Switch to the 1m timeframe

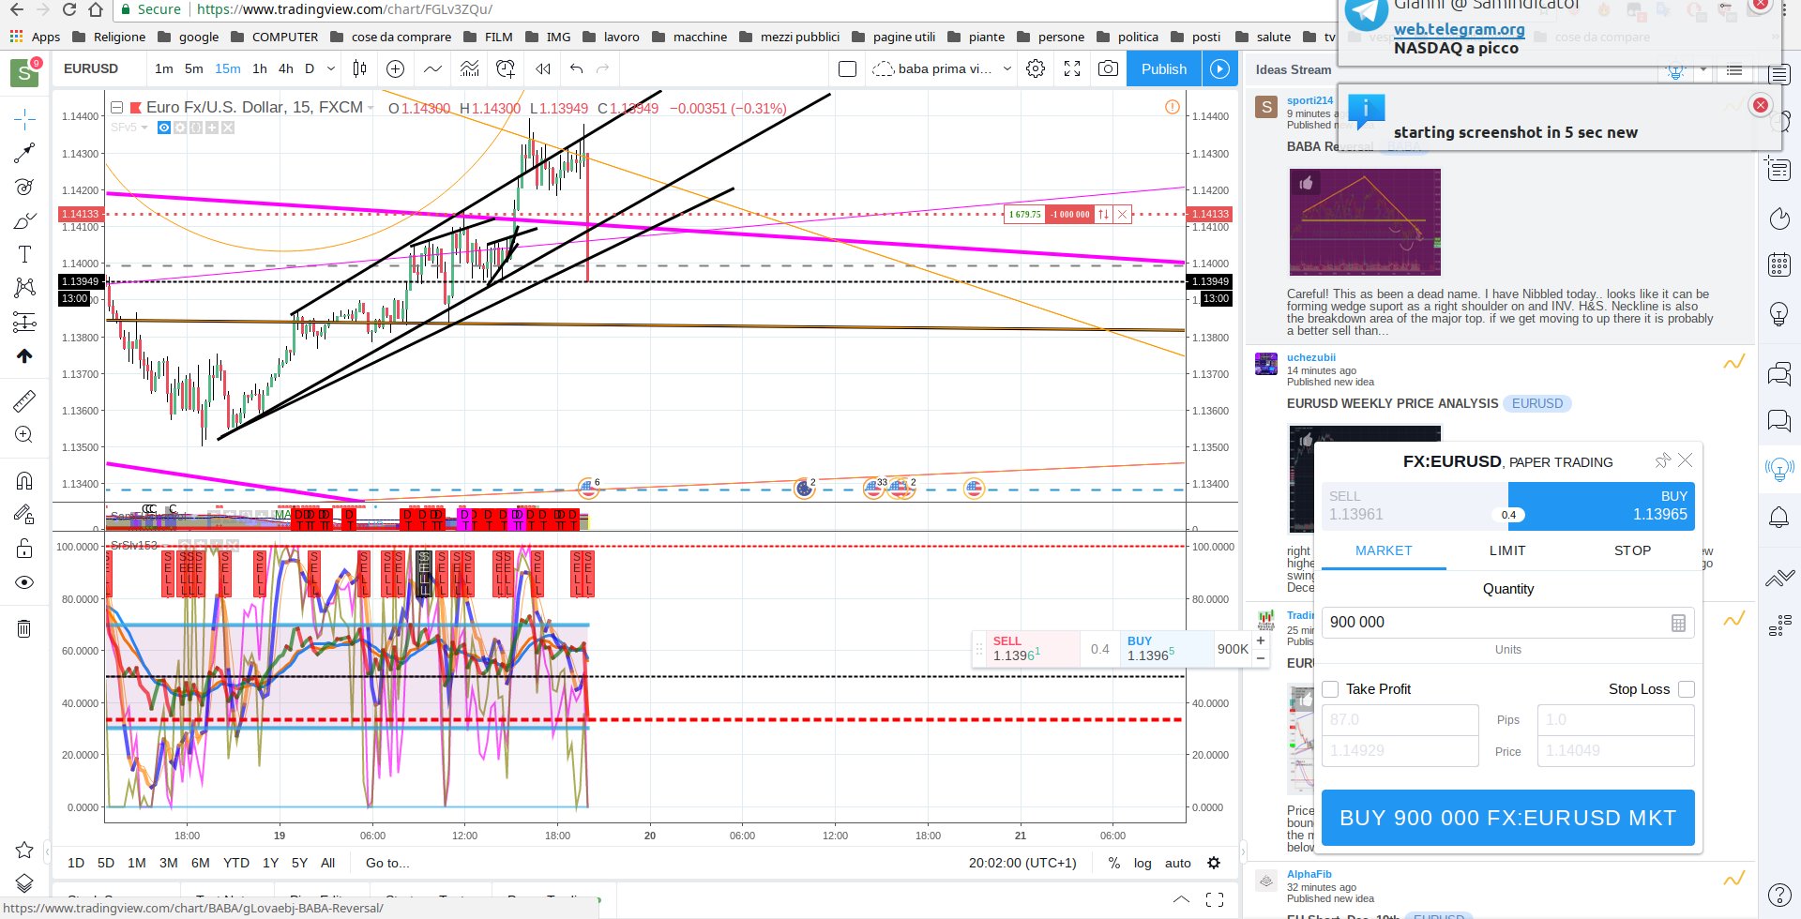(x=164, y=68)
